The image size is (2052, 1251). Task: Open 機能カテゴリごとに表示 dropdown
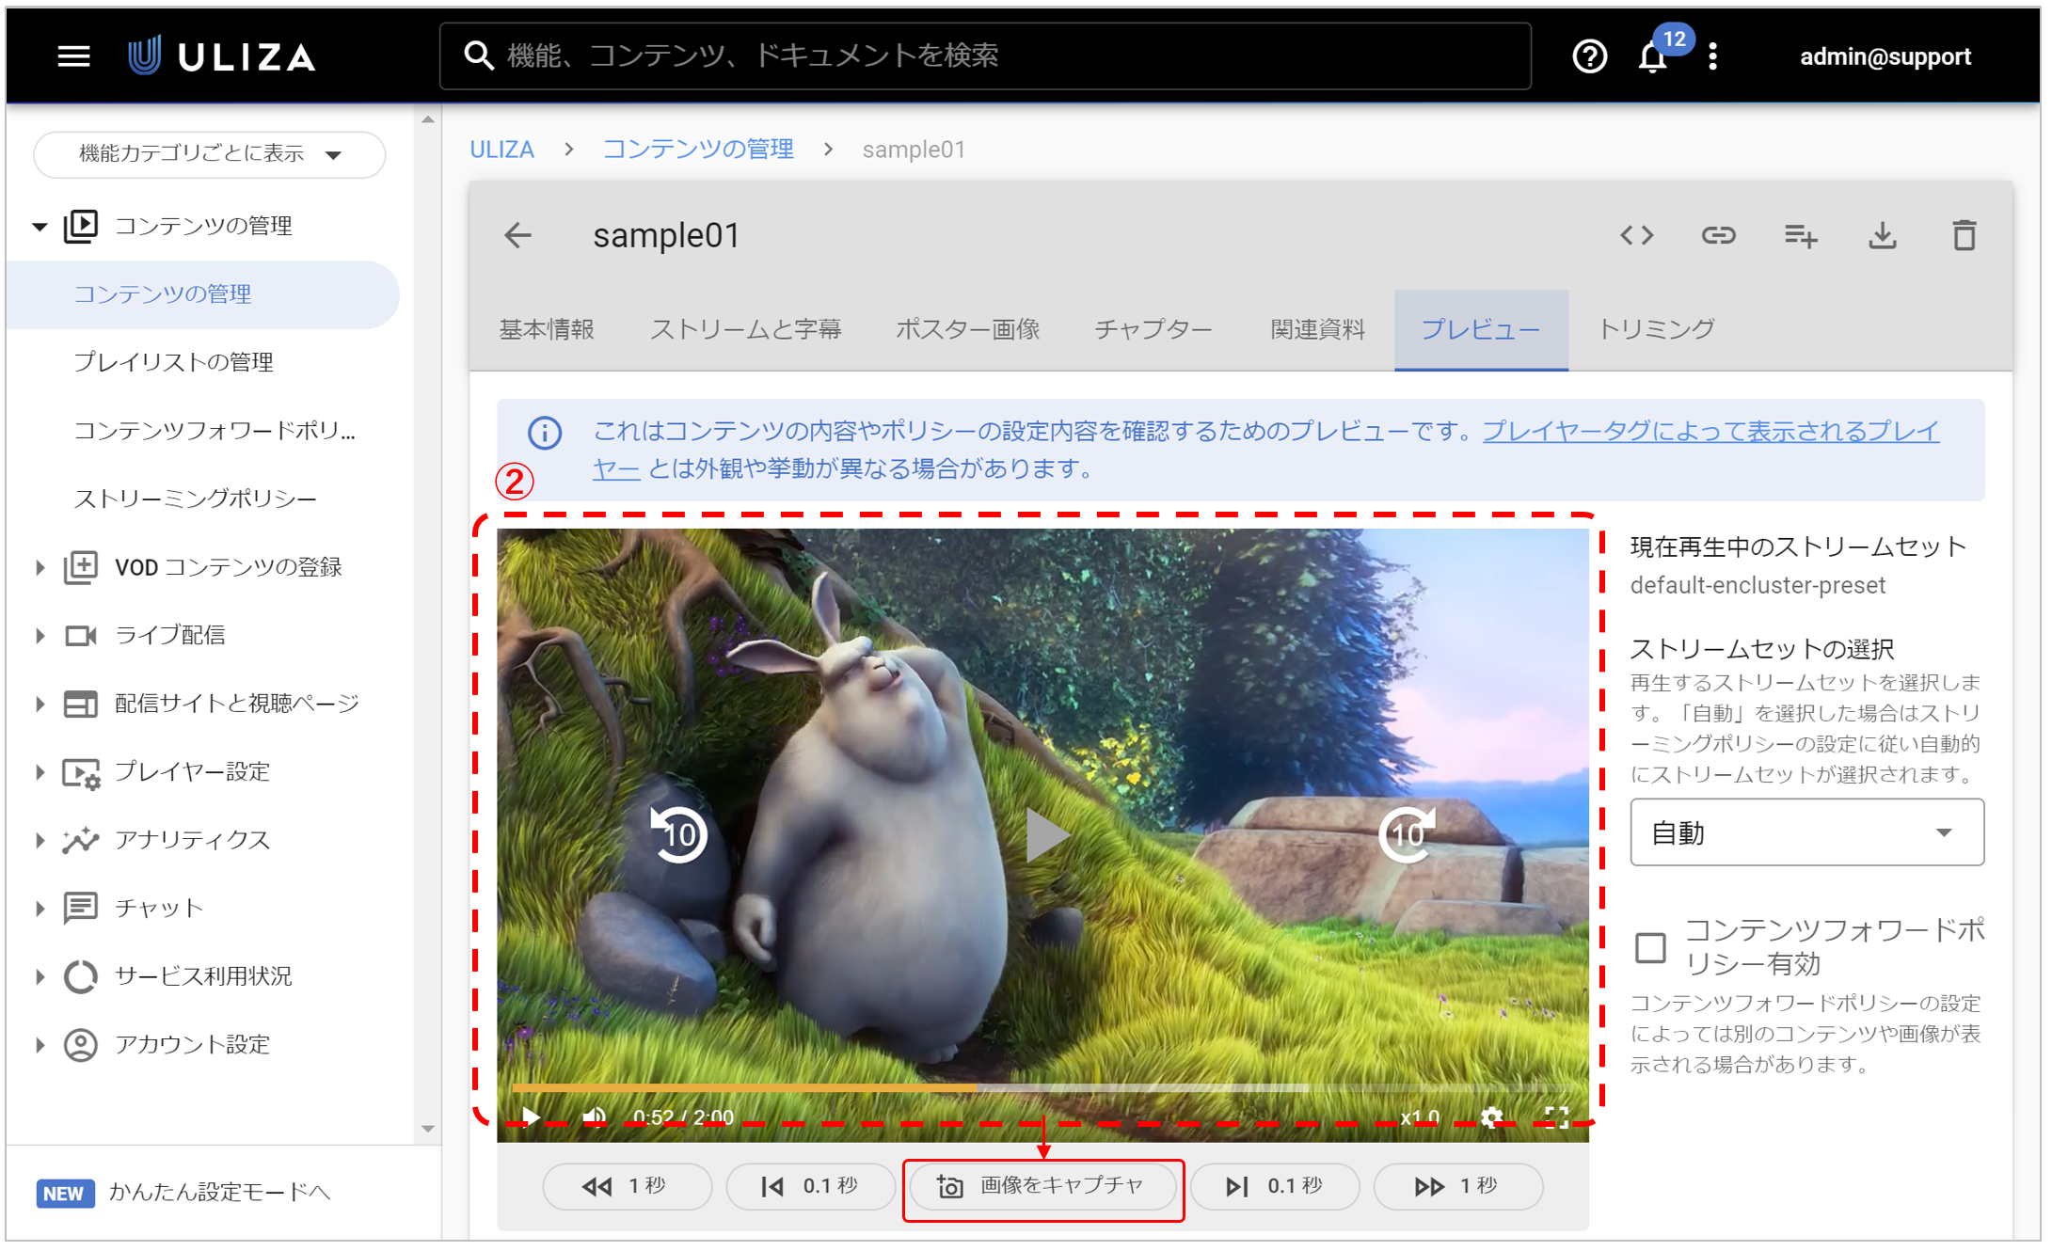209,153
